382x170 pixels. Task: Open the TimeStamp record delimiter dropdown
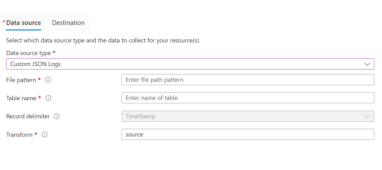[x=243, y=116]
